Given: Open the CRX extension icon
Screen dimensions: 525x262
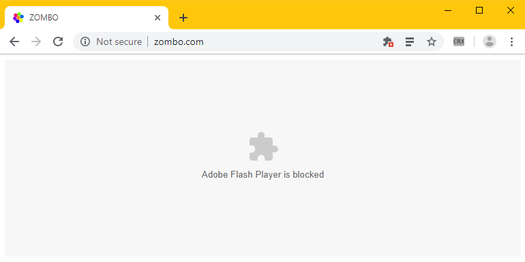Looking at the screenshot, I should pos(459,42).
